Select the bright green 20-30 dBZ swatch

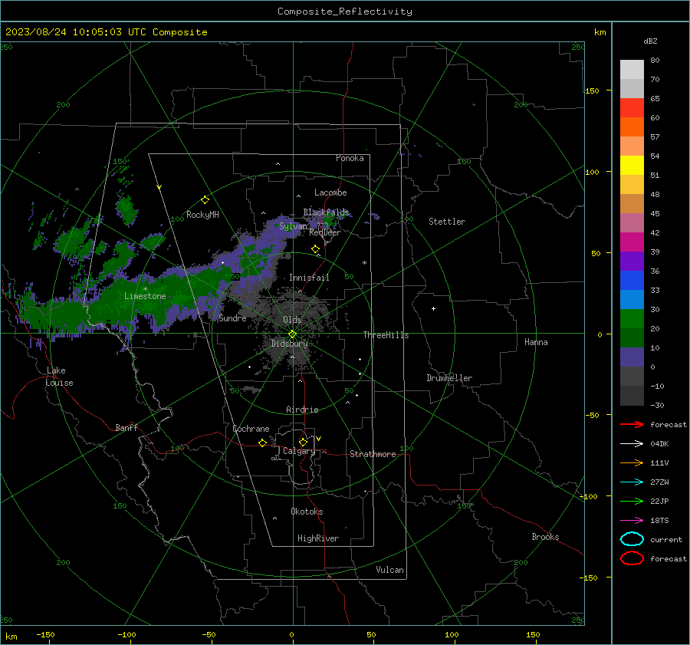[x=632, y=318]
